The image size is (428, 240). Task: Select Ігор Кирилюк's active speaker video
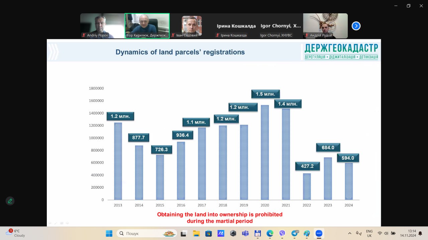(147, 26)
